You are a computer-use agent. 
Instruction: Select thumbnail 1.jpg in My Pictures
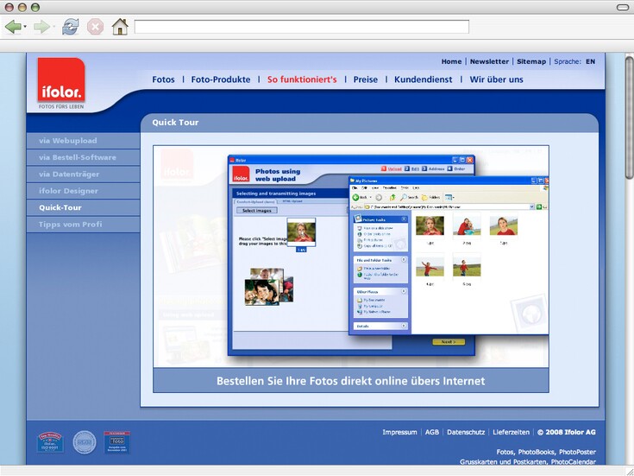pyautogui.click(x=430, y=225)
